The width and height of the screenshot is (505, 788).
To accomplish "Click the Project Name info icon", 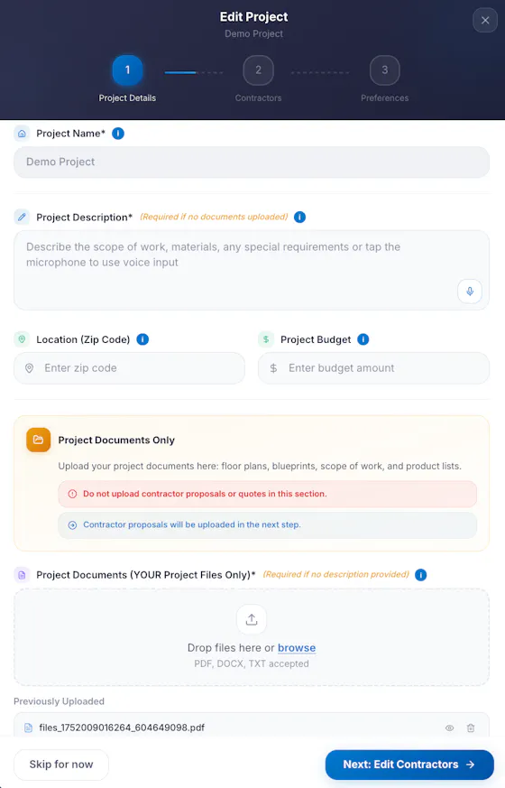I will tap(118, 134).
